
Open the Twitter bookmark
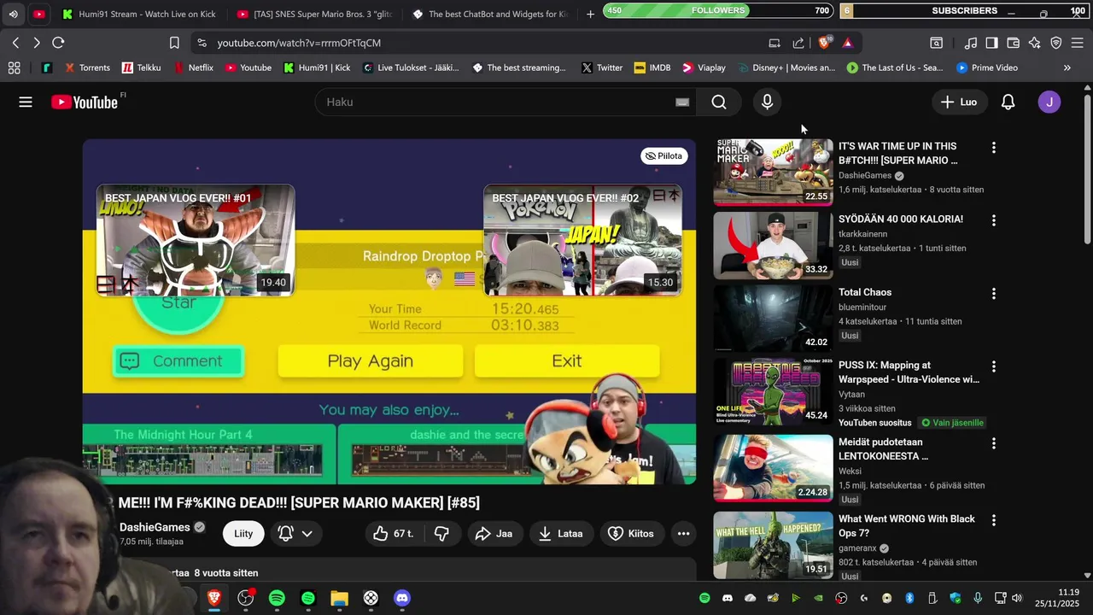(x=602, y=67)
